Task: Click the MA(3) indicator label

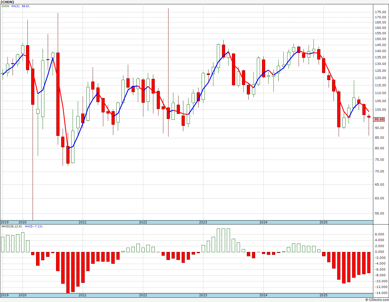Action: (x=15, y=6)
